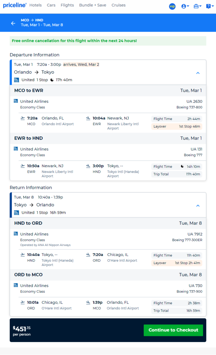Click United logo in return summary row
216x355 pixels.
click(16, 212)
